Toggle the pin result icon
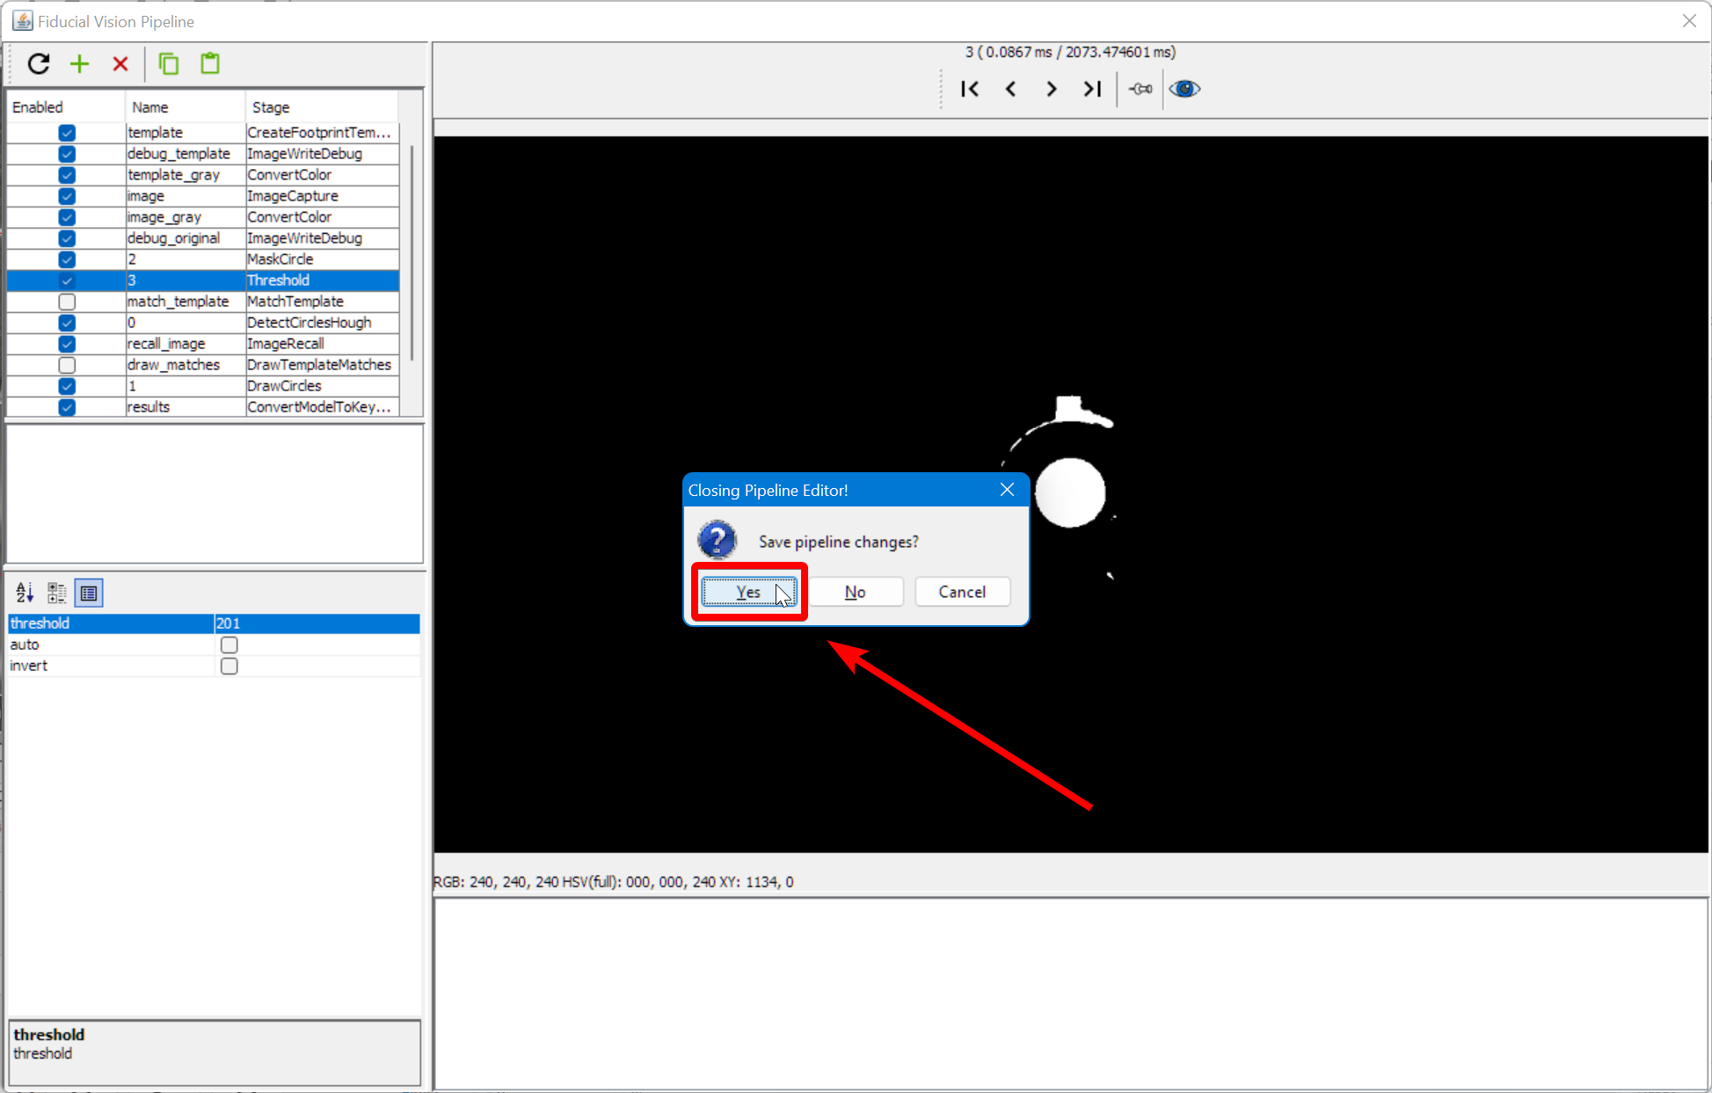This screenshot has width=1712, height=1093. pos(1140,89)
